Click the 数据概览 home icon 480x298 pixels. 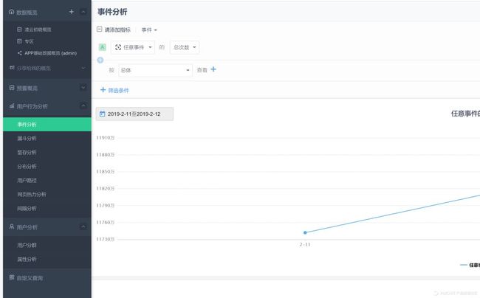coord(12,12)
